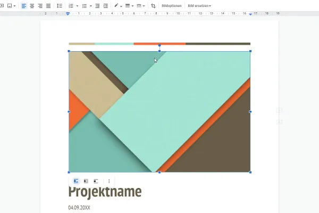Click the bottom-right image resize handle
Screen dimensions: 319x213
(250, 172)
